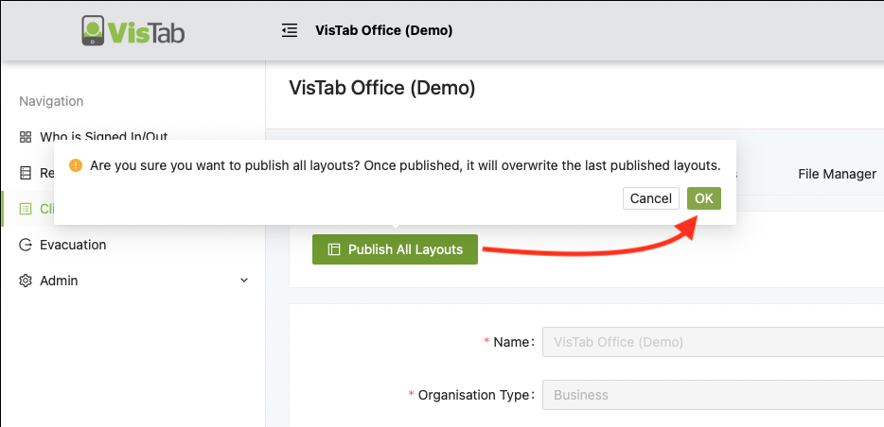
Task: Click the Admin gear icon
Action: (x=26, y=281)
